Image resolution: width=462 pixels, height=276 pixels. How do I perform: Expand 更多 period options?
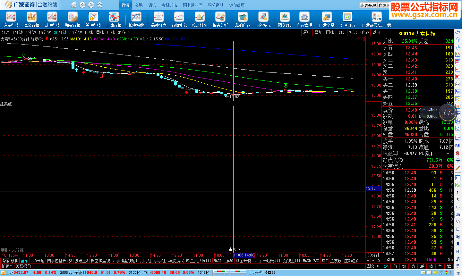(x=124, y=32)
